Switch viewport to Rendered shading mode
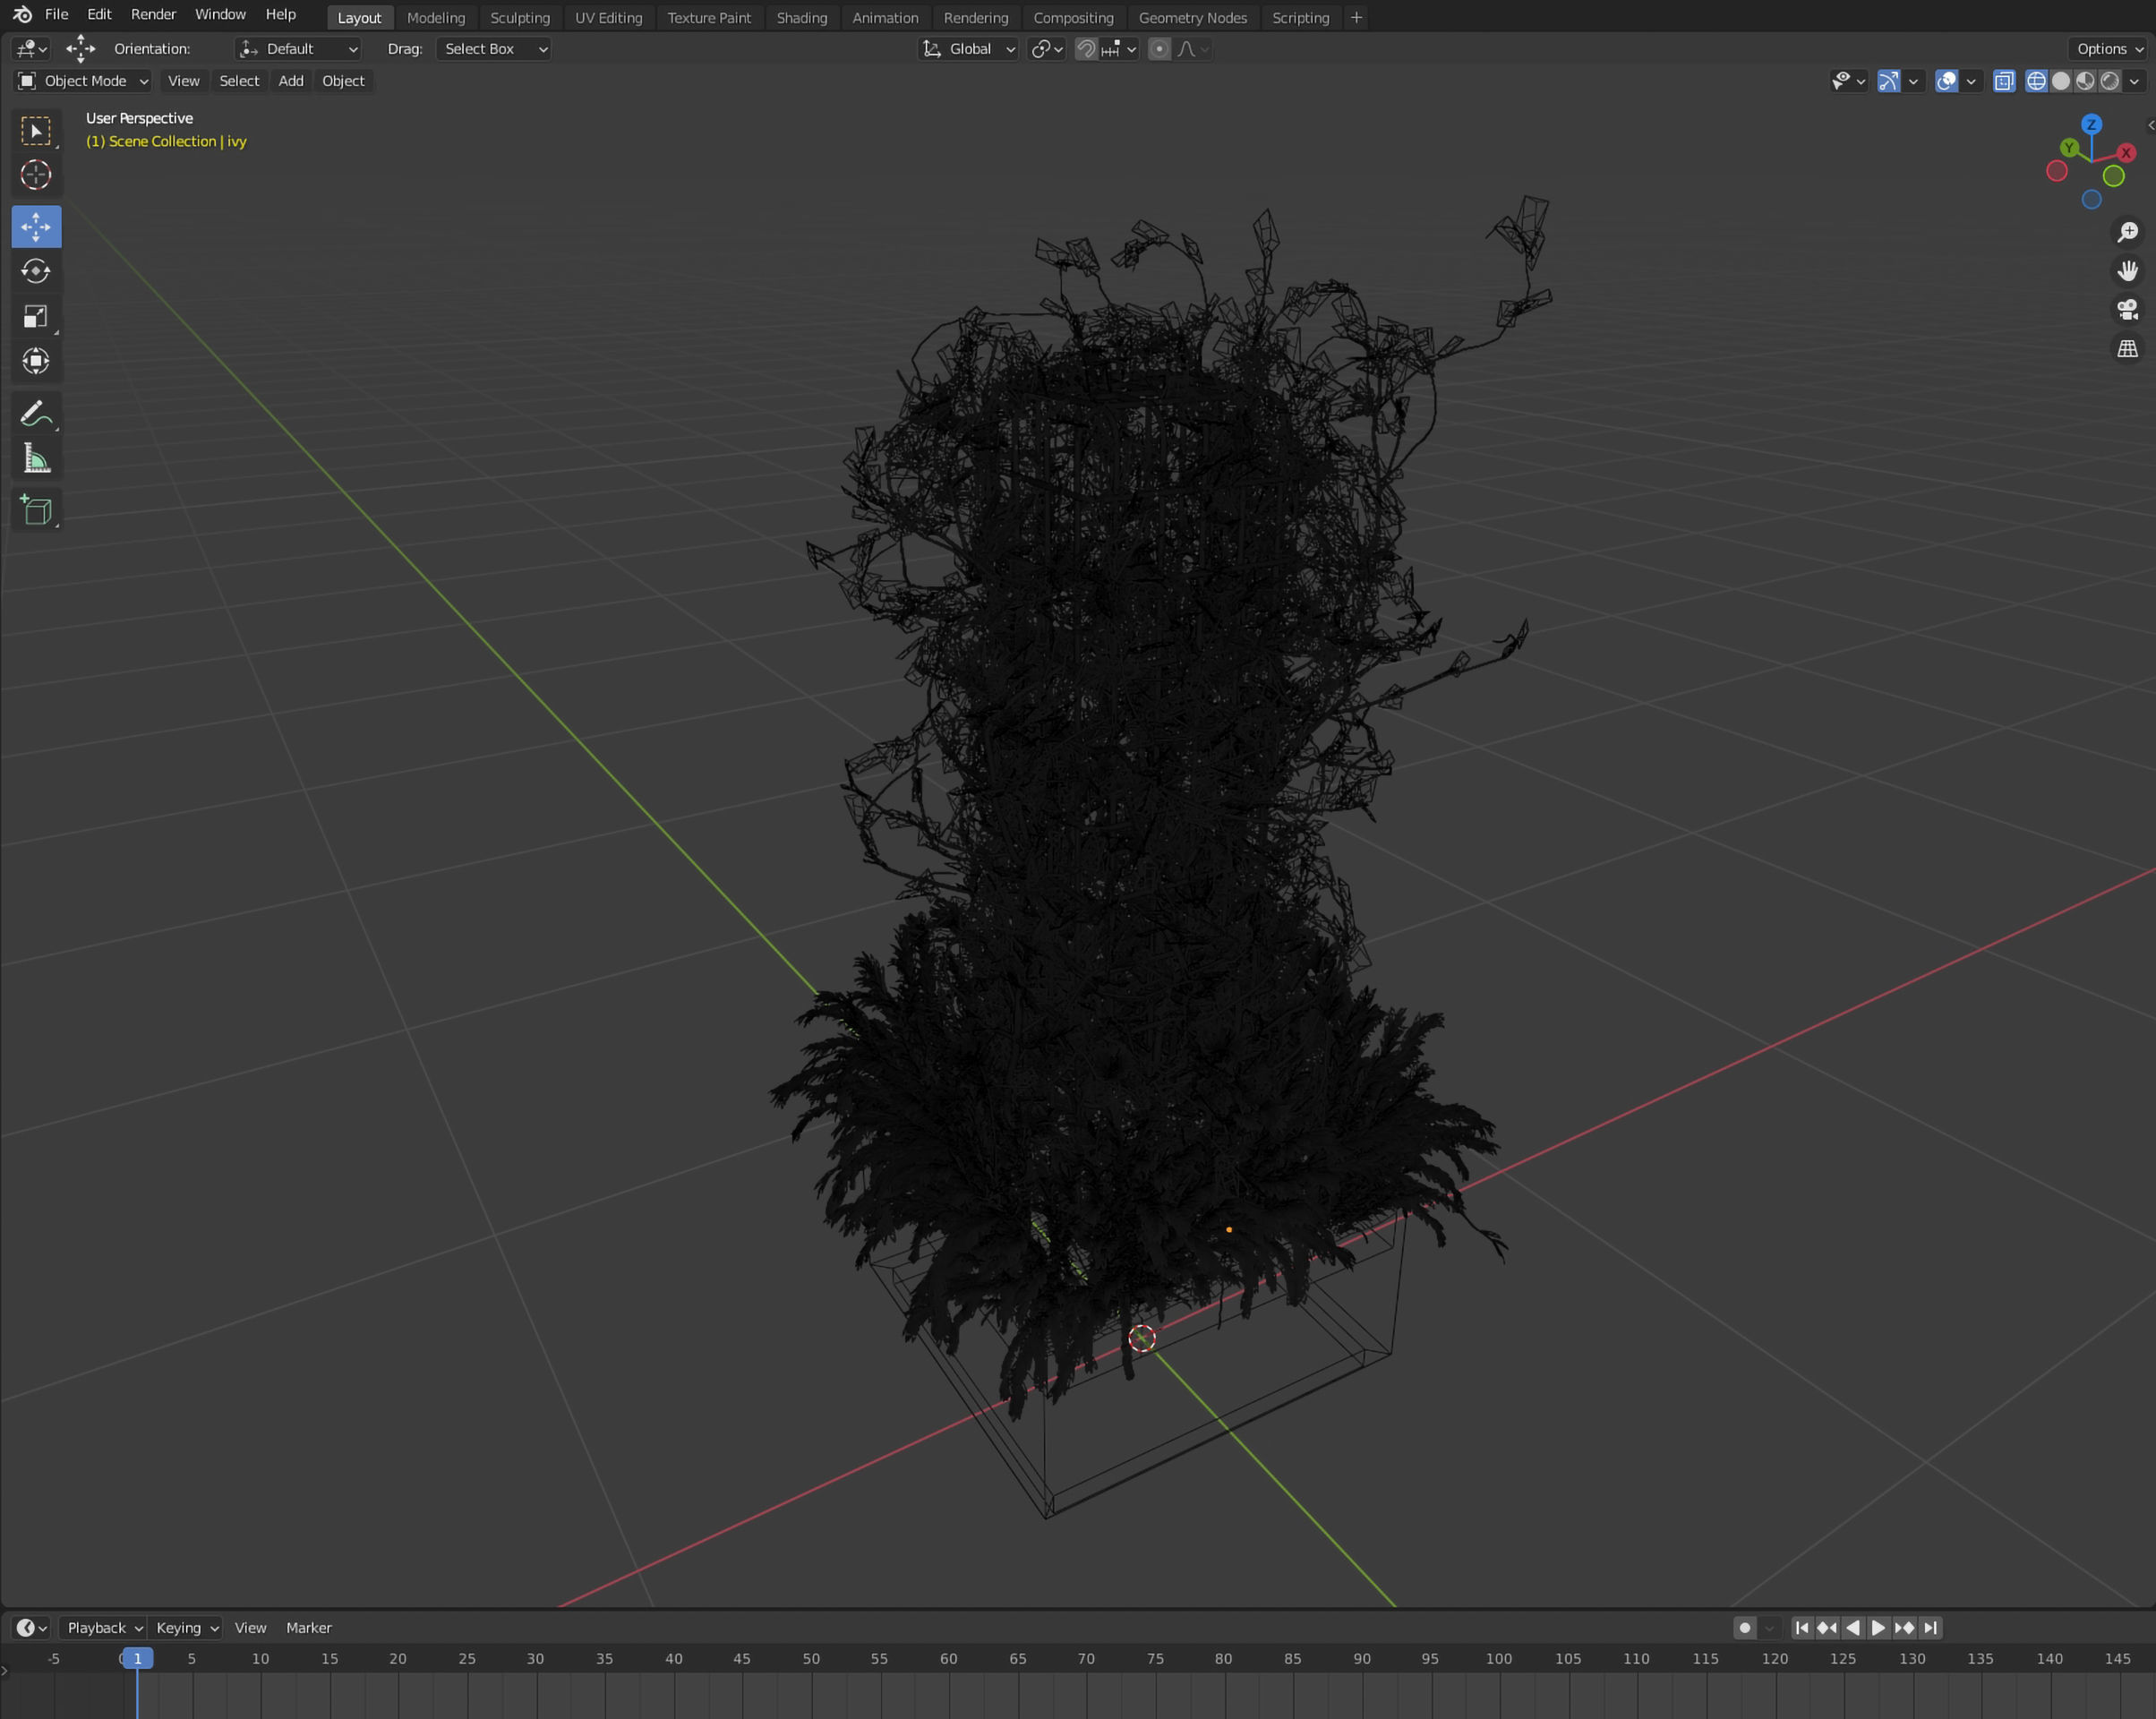 [2109, 81]
